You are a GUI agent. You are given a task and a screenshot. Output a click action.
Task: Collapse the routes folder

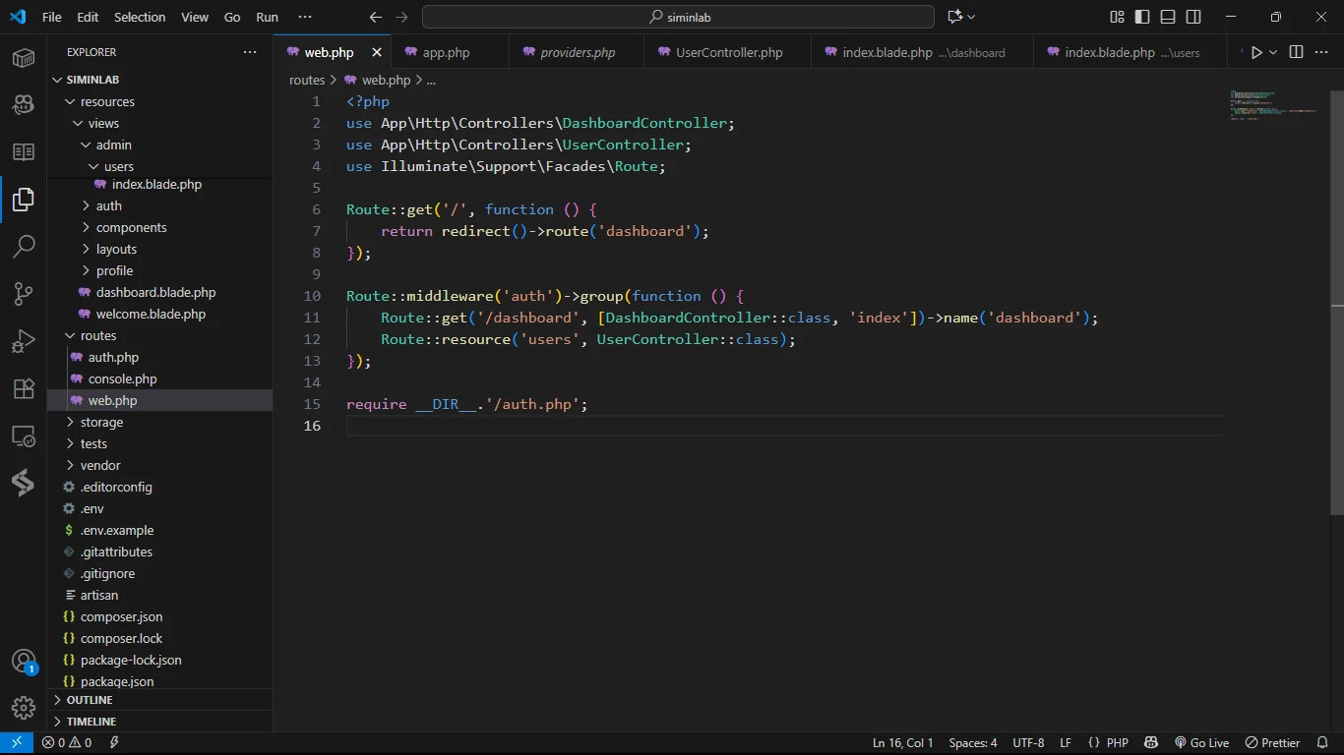click(x=98, y=335)
